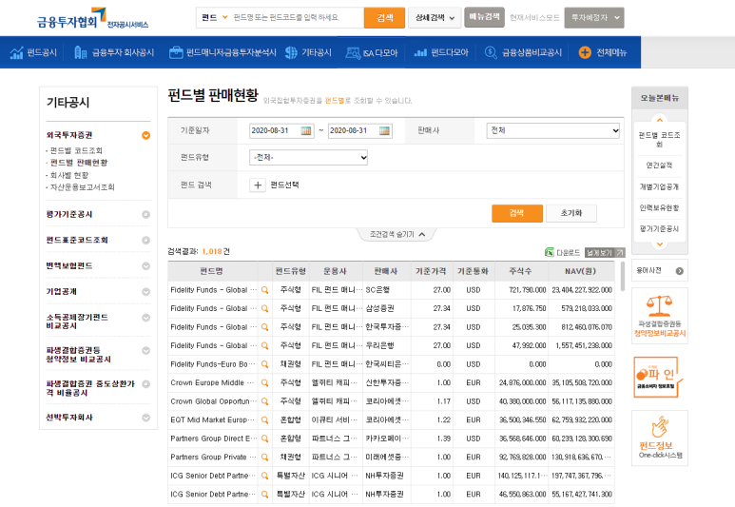Open the 상세검색 dropdown

435,18
